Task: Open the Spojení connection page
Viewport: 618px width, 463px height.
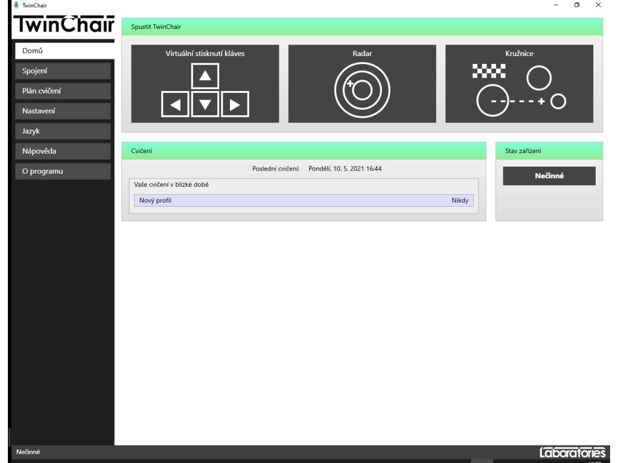Action: 63,71
